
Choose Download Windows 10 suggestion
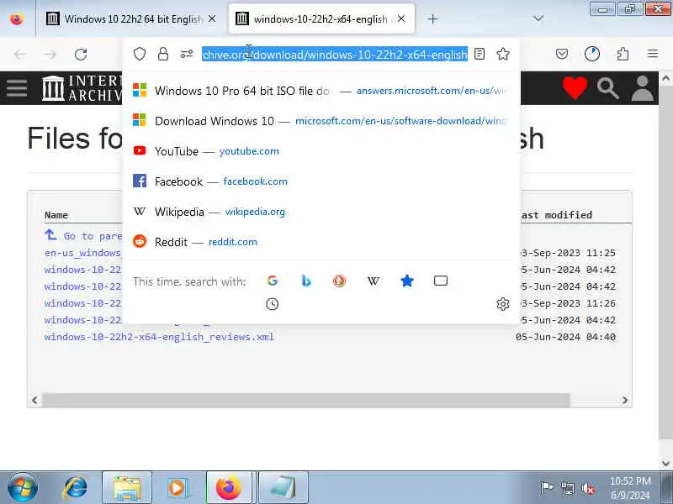(x=321, y=121)
